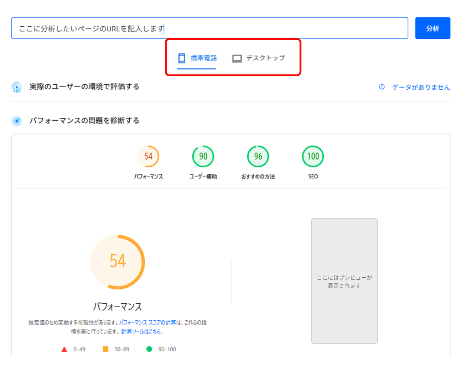Click the green circle 90–100 legend icon
Viewport: 463px width, 367px height.
149,349
